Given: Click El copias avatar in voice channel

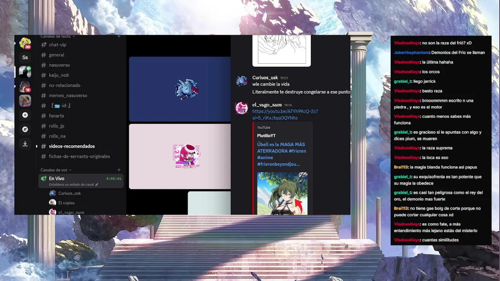Looking at the screenshot, I should [52, 203].
